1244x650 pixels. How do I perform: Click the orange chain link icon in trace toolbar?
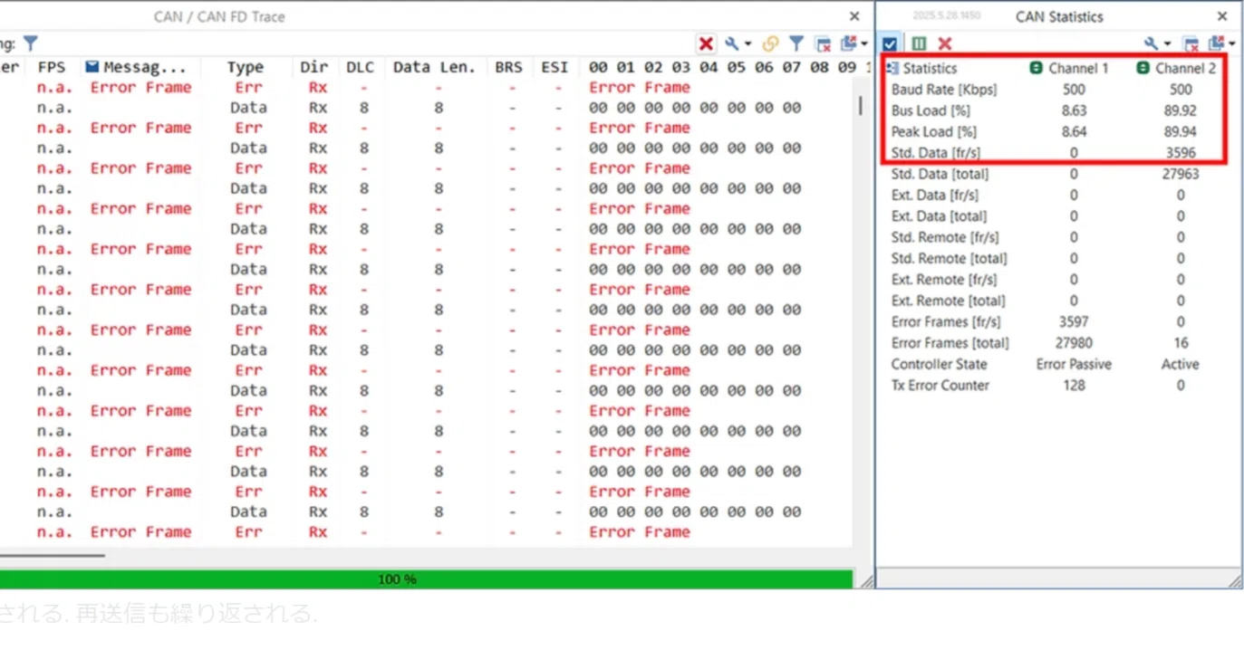[x=770, y=43]
